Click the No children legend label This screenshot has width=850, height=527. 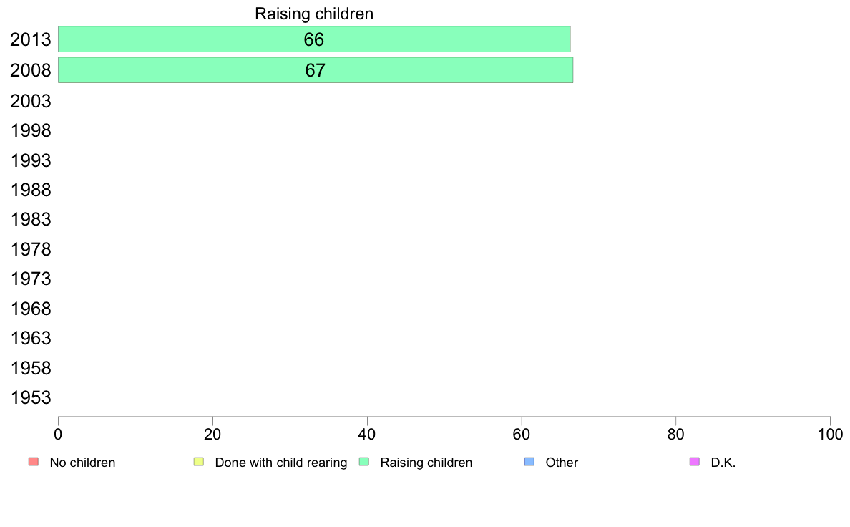(x=82, y=463)
